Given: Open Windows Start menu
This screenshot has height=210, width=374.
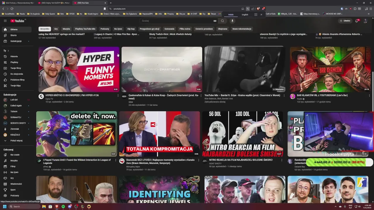Looking at the screenshot, I should click(4, 206).
